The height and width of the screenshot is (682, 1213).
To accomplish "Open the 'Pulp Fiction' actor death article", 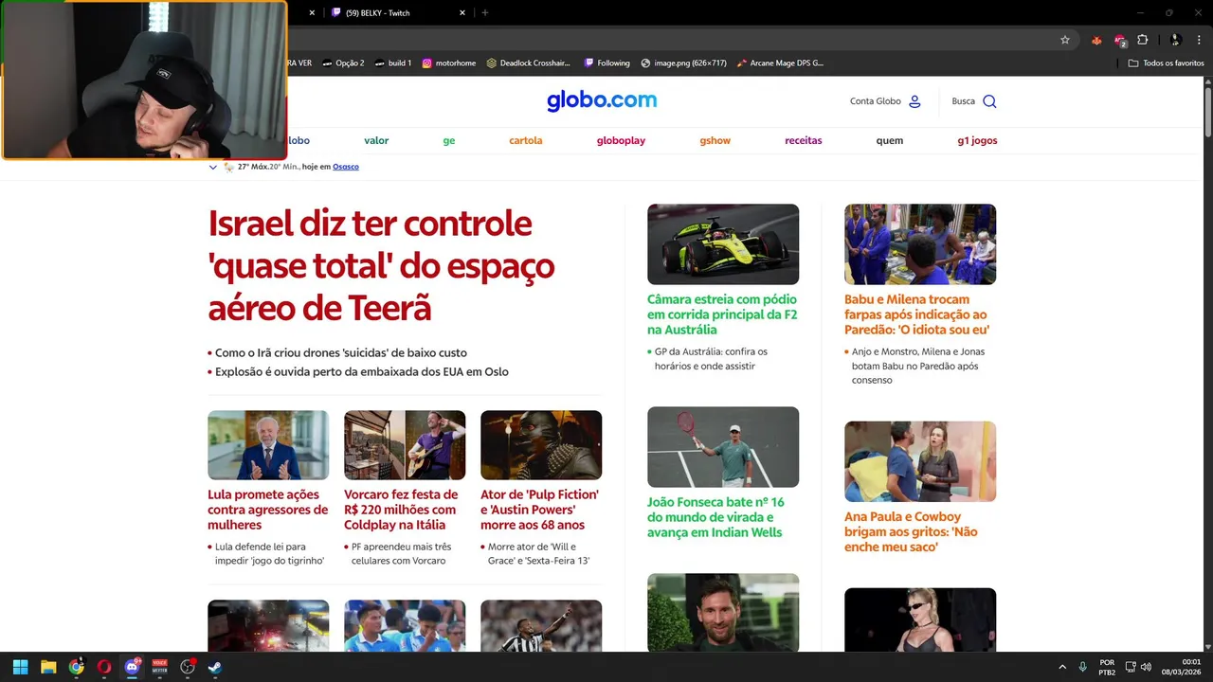I will 539,510.
